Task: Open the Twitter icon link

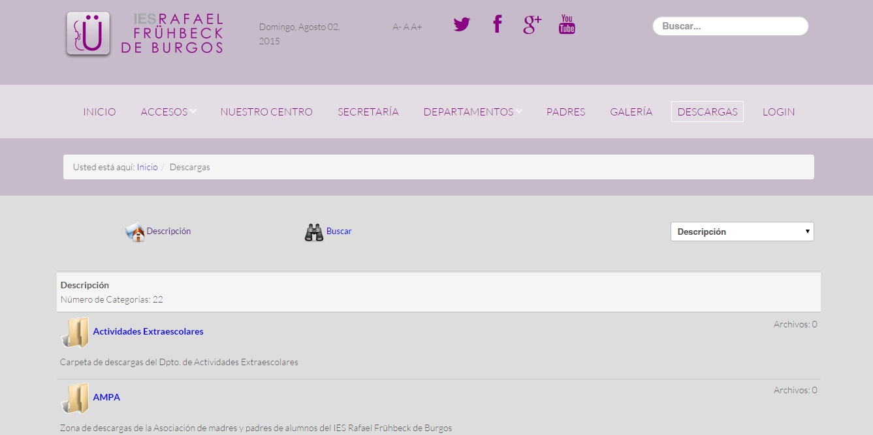Action: coord(462,25)
